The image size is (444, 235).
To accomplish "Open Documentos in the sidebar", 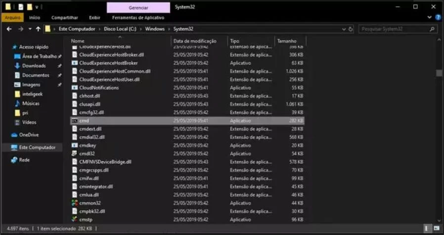I will [x=36, y=75].
